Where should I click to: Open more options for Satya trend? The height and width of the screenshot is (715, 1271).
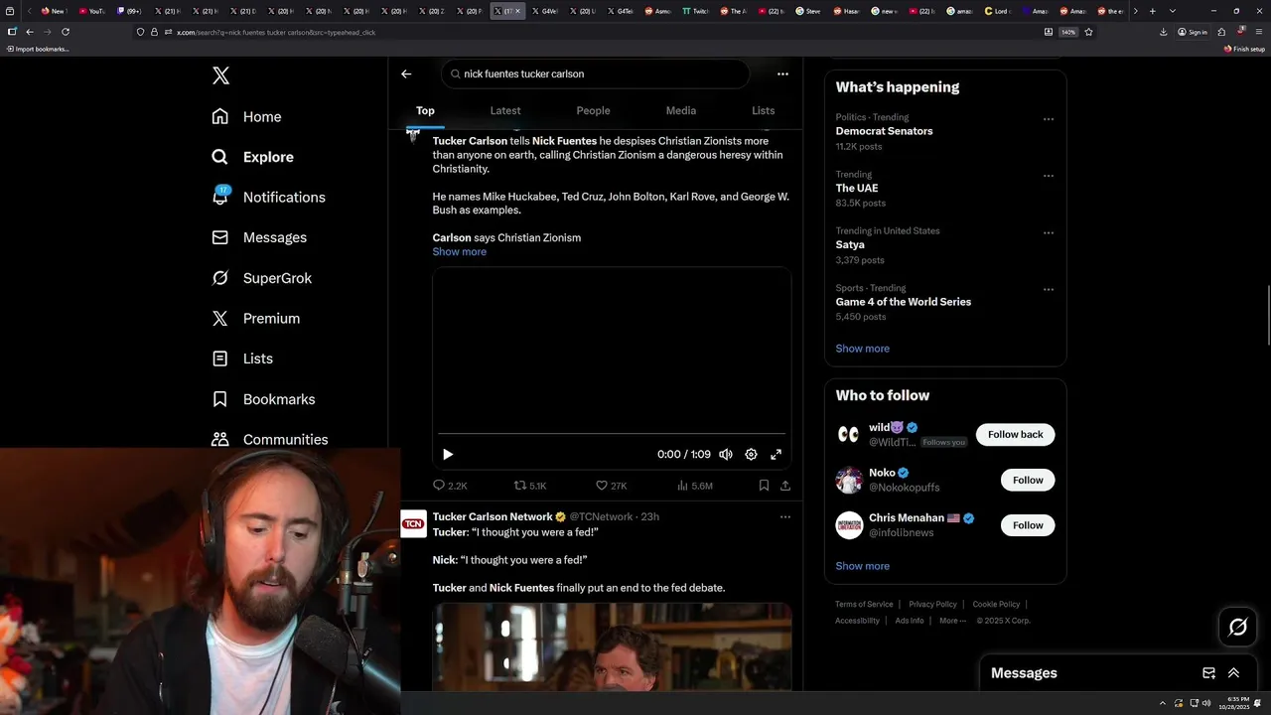[1049, 232]
